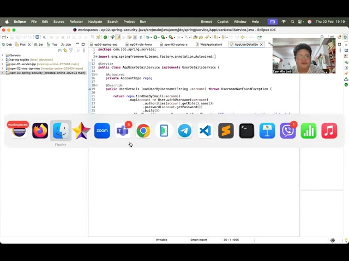Toggle Link with Editor in Project Explorer
The width and height of the screenshot is (349, 261).
coord(65,51)
